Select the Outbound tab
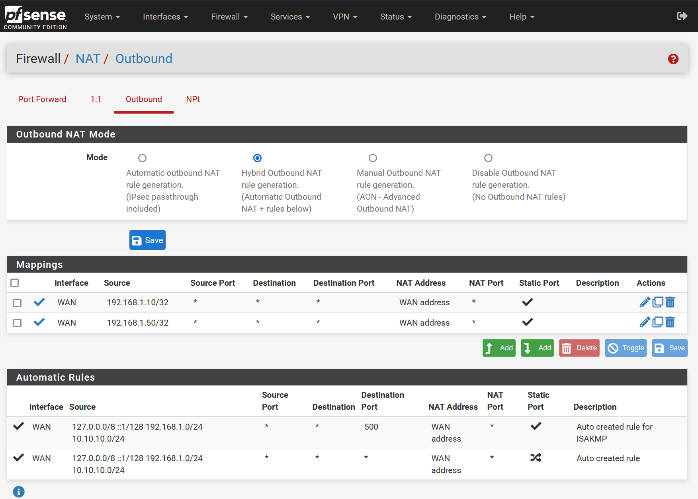698x499 pixels. click(144, 99)
